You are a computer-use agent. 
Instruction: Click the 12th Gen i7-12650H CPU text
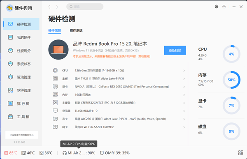[x=99, y=70]
